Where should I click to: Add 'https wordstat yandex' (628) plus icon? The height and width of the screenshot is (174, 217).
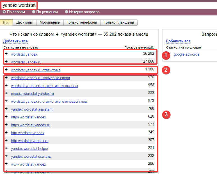[6, 117]
